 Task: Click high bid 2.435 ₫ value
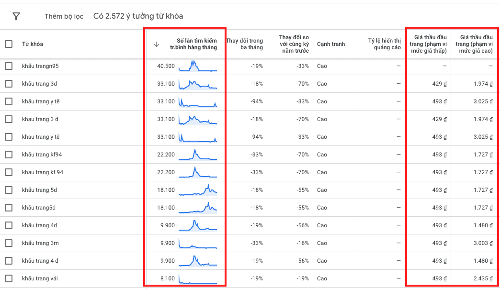pos(483,278)
